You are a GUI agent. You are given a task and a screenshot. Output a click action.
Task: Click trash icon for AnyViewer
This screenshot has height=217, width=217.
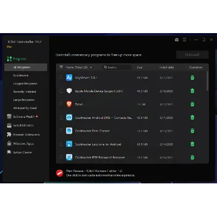pos(193,78)
